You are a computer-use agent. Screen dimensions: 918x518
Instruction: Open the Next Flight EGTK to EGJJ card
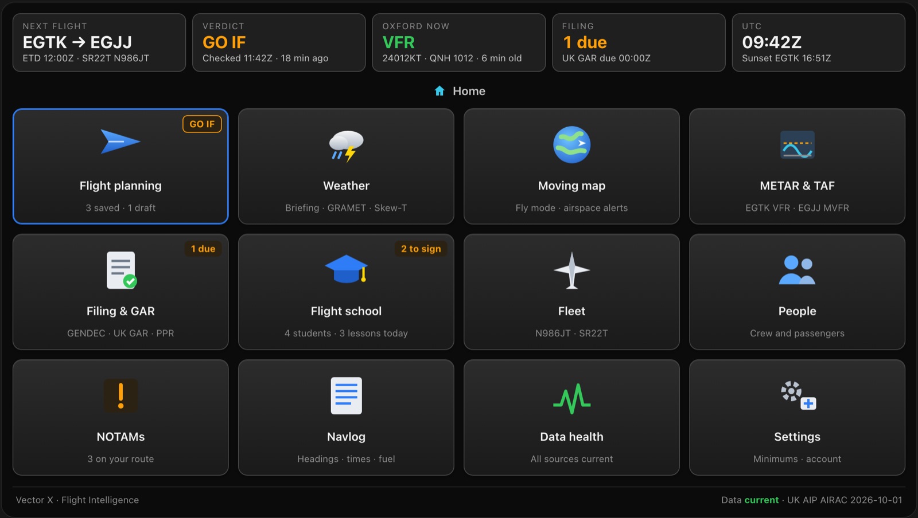click(x=99, y=42)
